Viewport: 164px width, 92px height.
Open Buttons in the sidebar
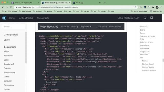click(x=7, y=68)
